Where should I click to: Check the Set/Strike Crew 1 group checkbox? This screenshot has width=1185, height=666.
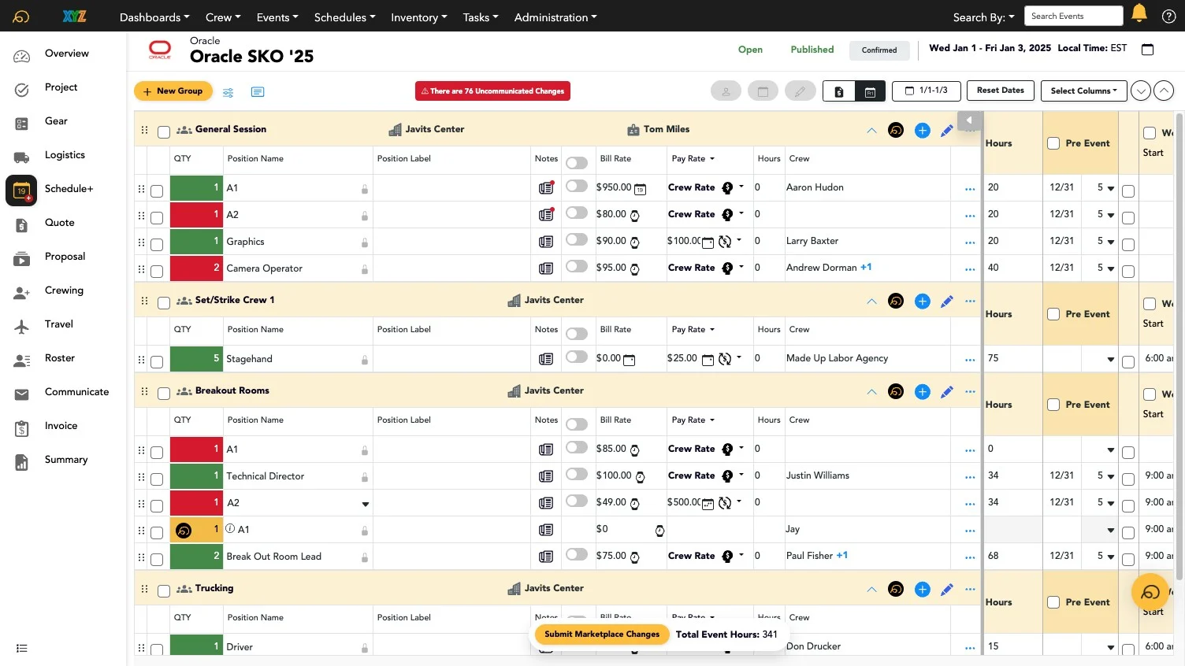[x=164, y=303]
